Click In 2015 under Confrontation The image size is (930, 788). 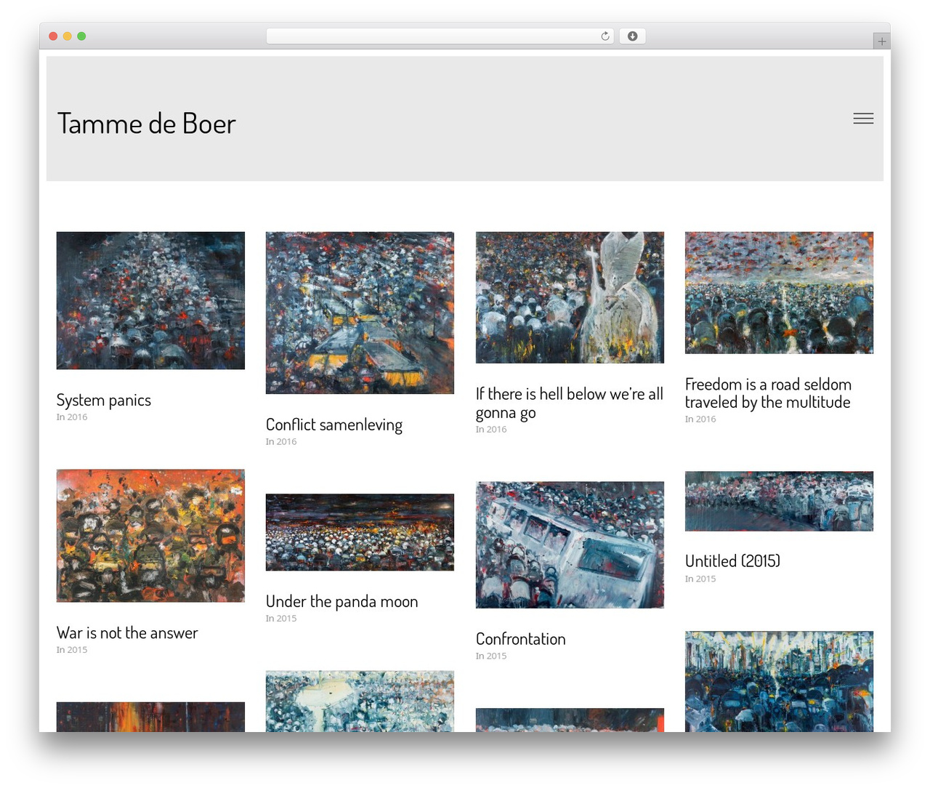point(491,656)
